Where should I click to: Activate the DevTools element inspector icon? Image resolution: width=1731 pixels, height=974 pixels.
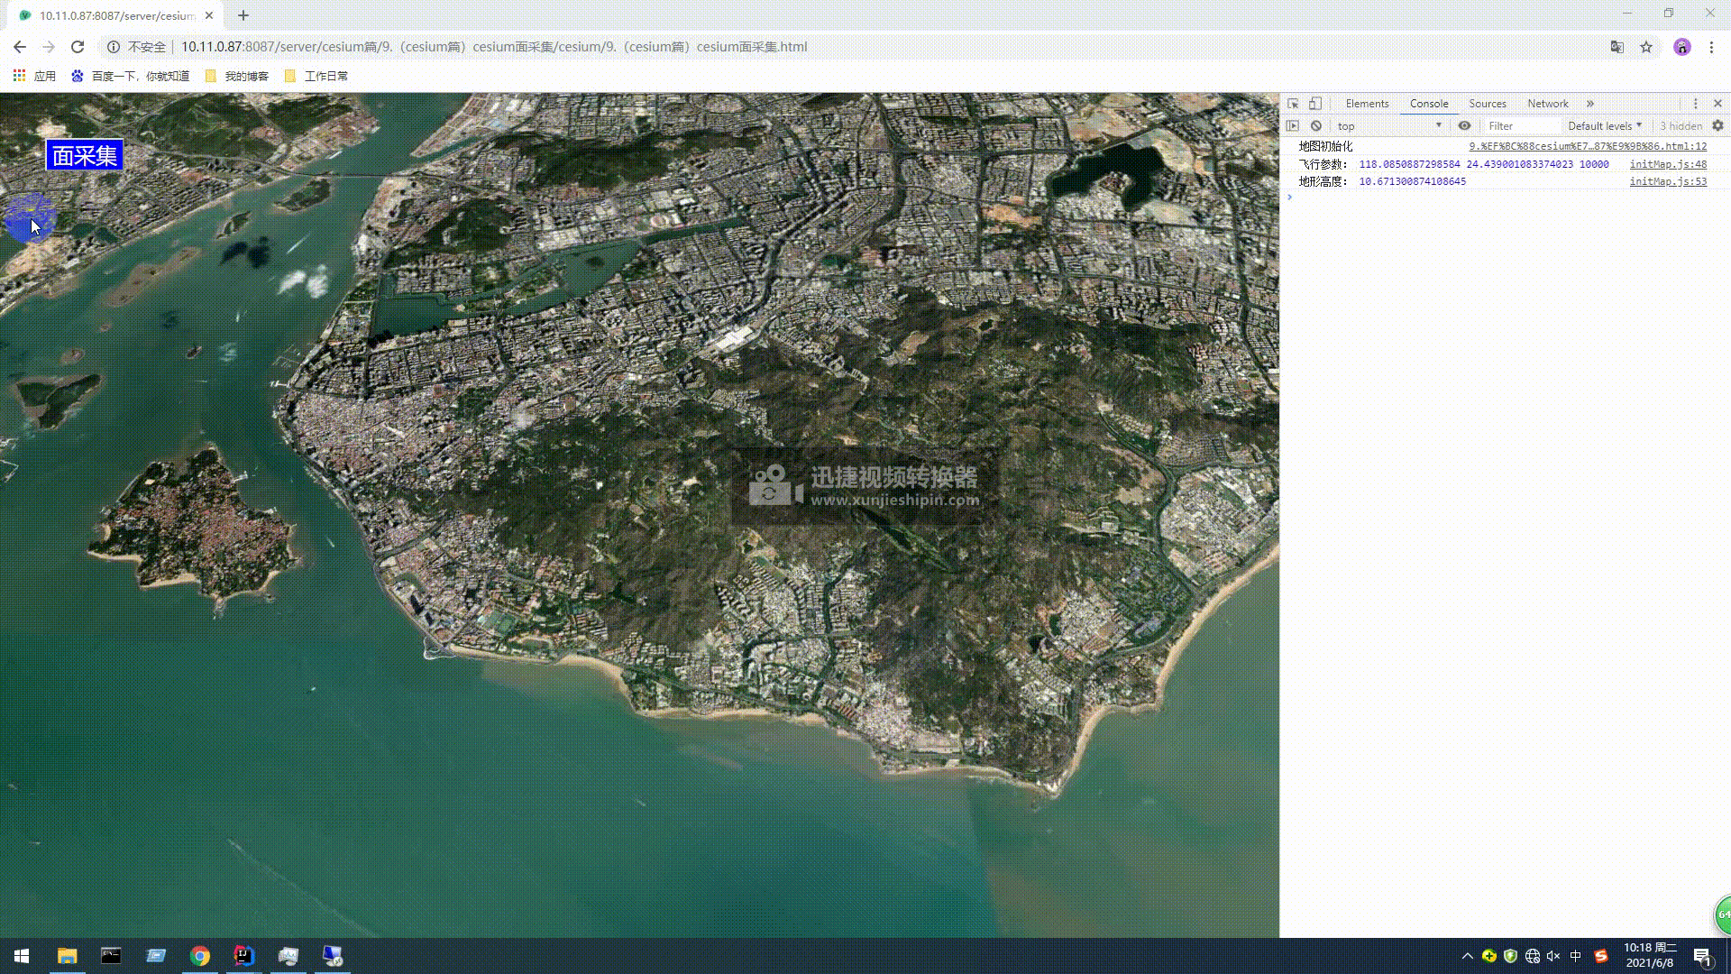1293,104
